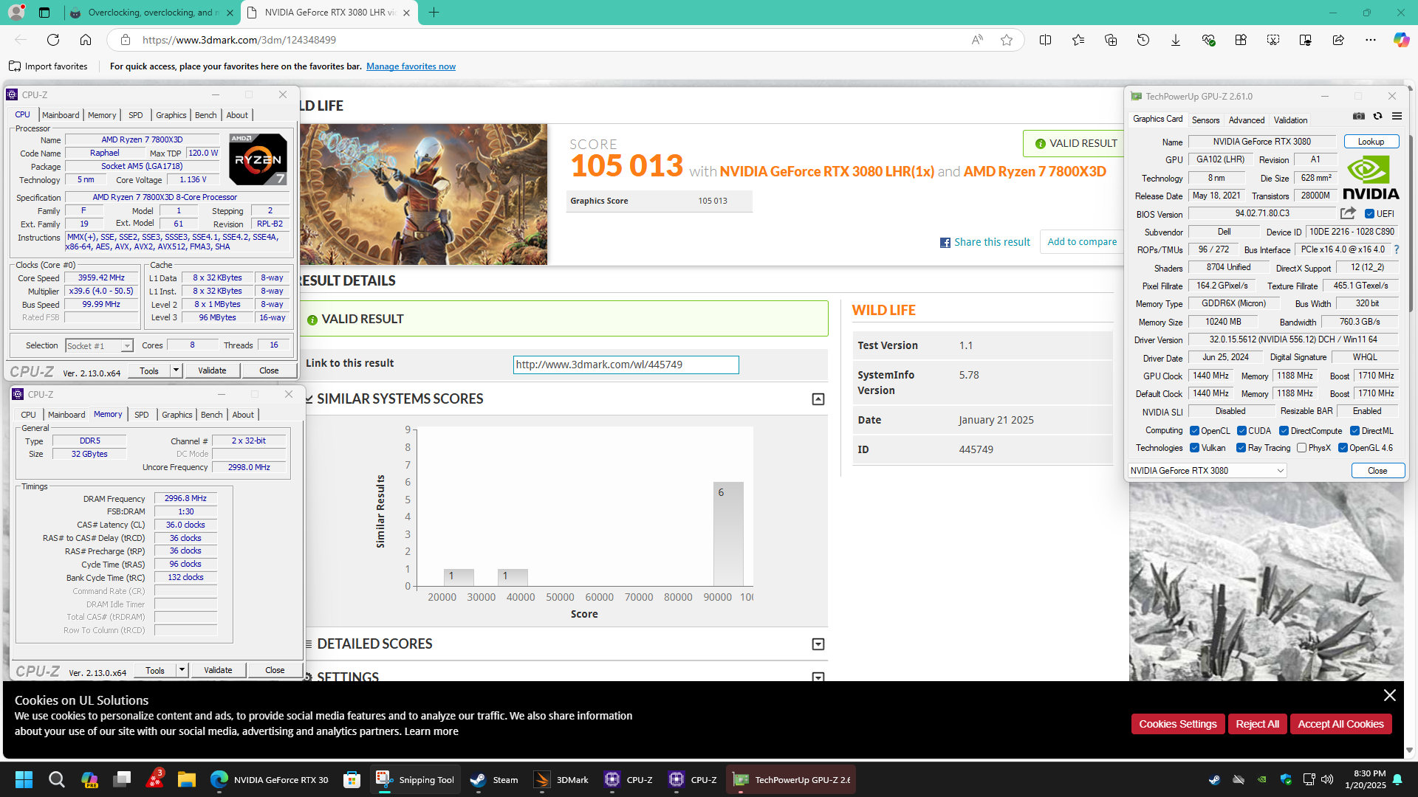Toggle PhysX checkbox in GPU-Z
This screenshot has width=1418, height=797.
pyautogui.click(x=1301, y=448)
